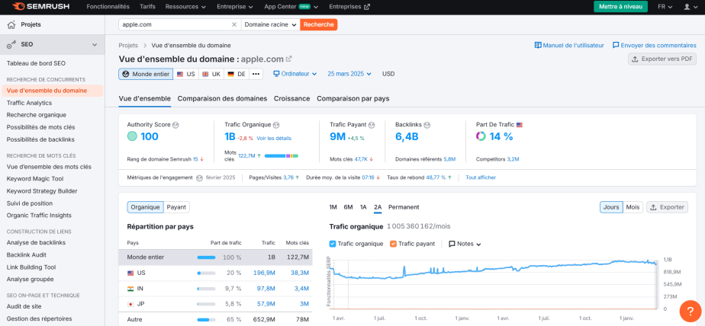Viewport: 705px width, 326px height.
Task: Click the US flag beside Part De Trafic
Action: pyautogui.click(x=520, y=125)
